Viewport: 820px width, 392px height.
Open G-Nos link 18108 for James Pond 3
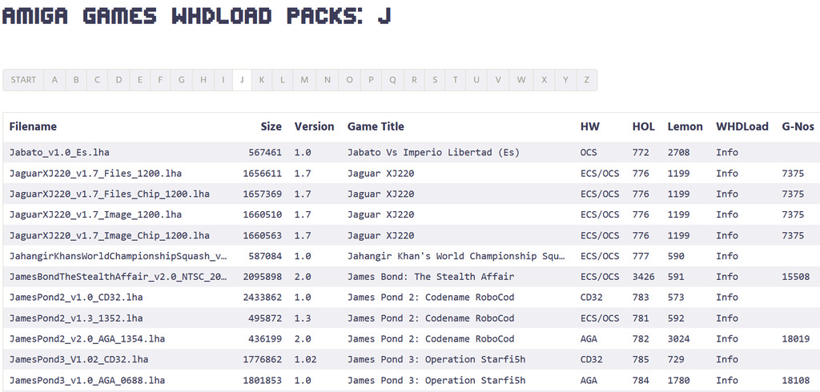795,381
